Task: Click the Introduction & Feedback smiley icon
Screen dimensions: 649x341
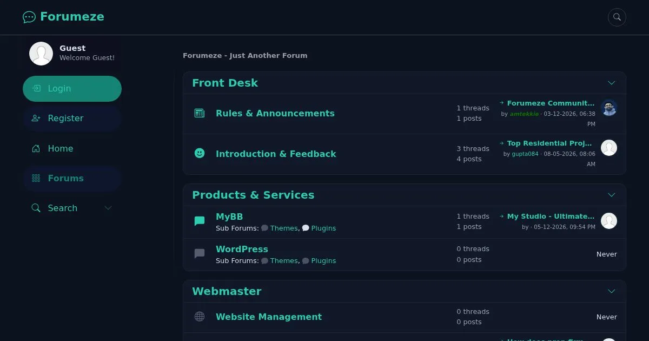Action: 200,154
